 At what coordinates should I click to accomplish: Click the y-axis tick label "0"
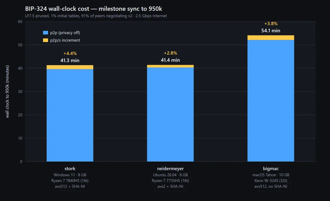tap(21, 162)
